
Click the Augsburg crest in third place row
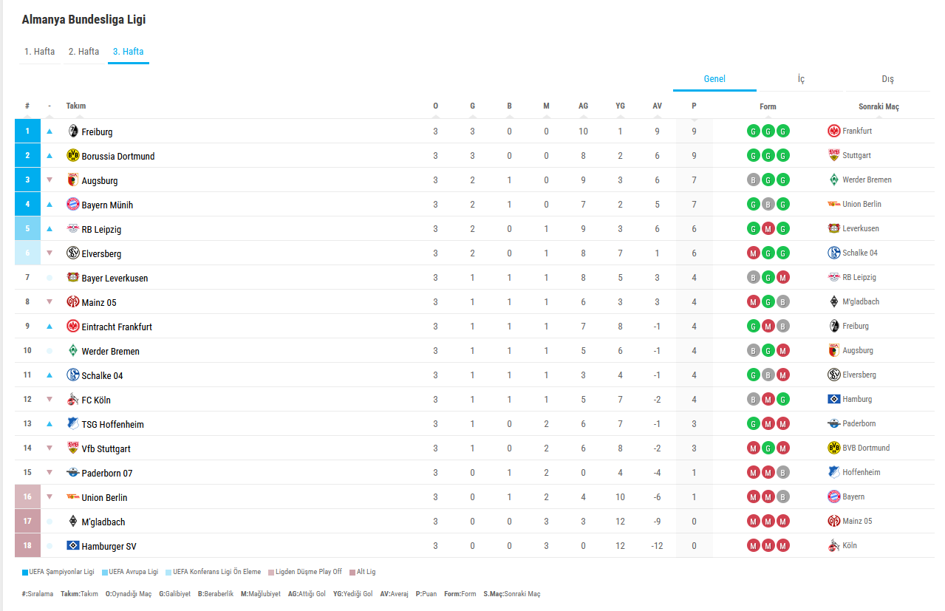(x=72, y=180)
